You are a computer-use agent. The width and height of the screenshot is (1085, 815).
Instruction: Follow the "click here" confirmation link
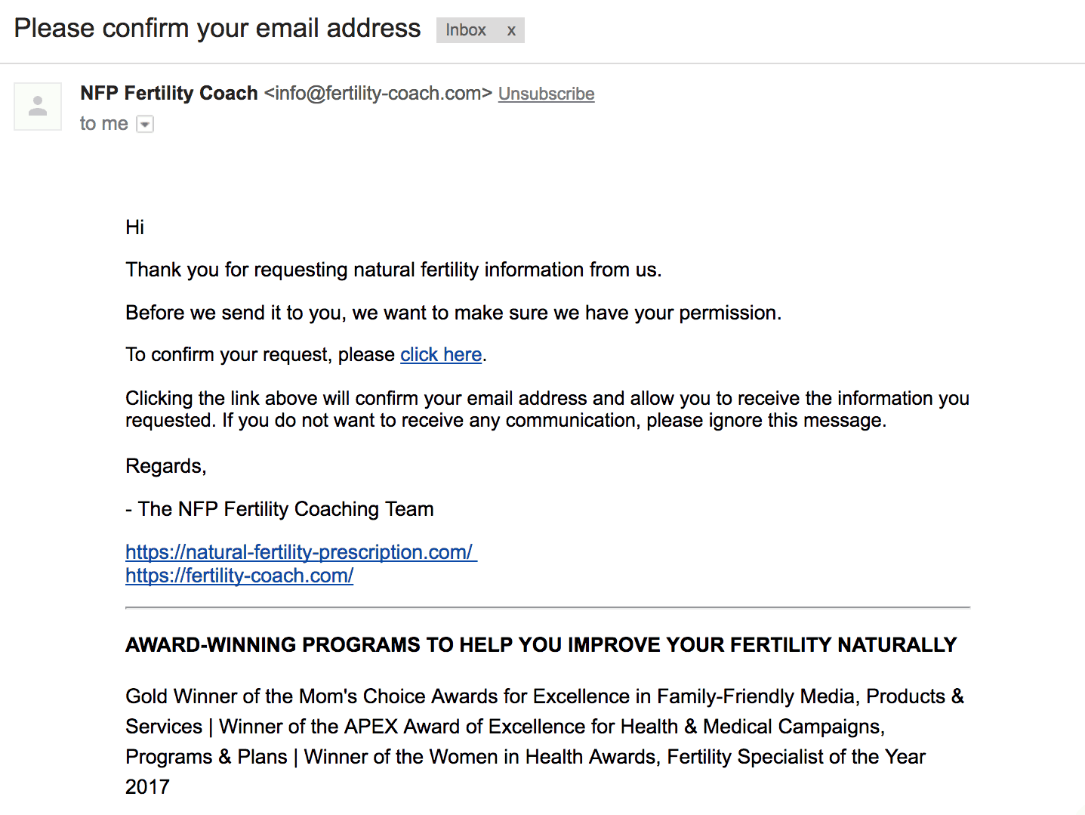click(x=441, y=354)
